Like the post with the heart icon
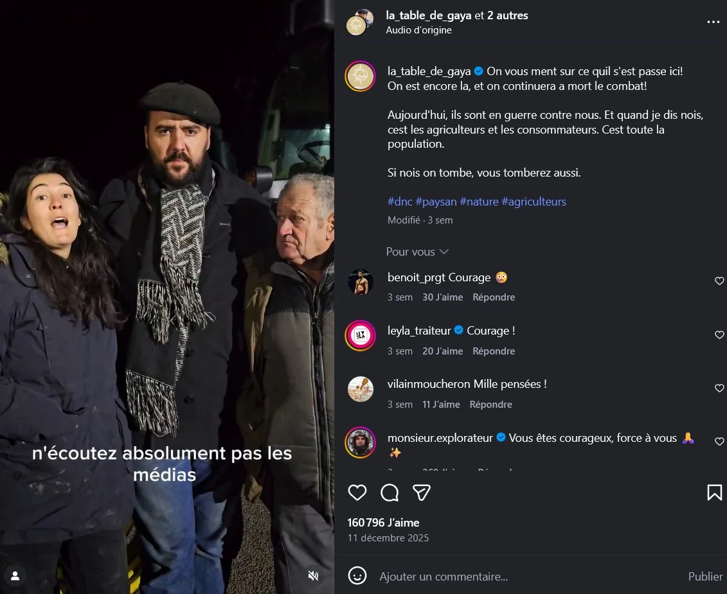727x594 pixels. [x=357, y=493]
